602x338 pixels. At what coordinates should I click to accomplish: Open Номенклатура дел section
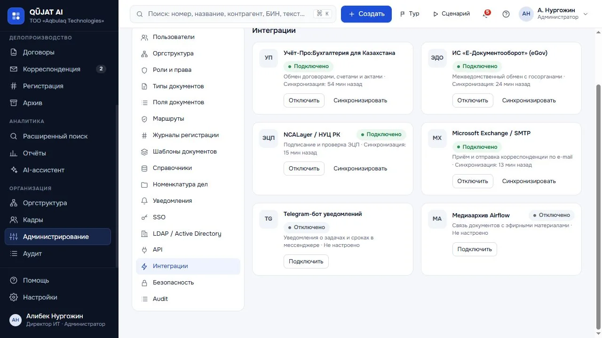tap(188, 184)
